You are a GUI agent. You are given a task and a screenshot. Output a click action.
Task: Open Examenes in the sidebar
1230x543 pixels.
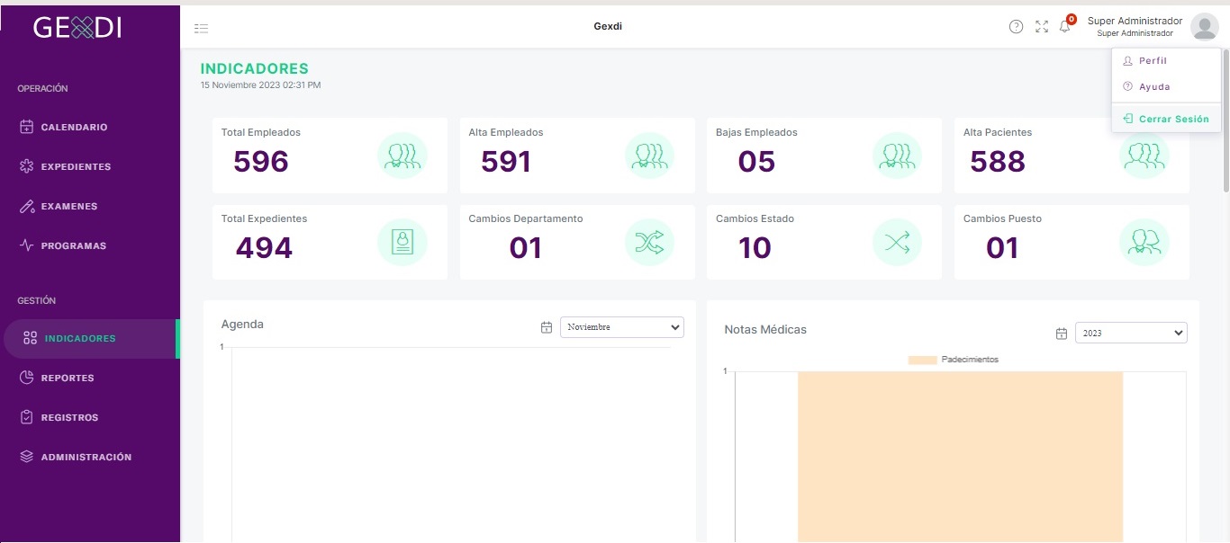pyautogui.click(x=90, y=206)
